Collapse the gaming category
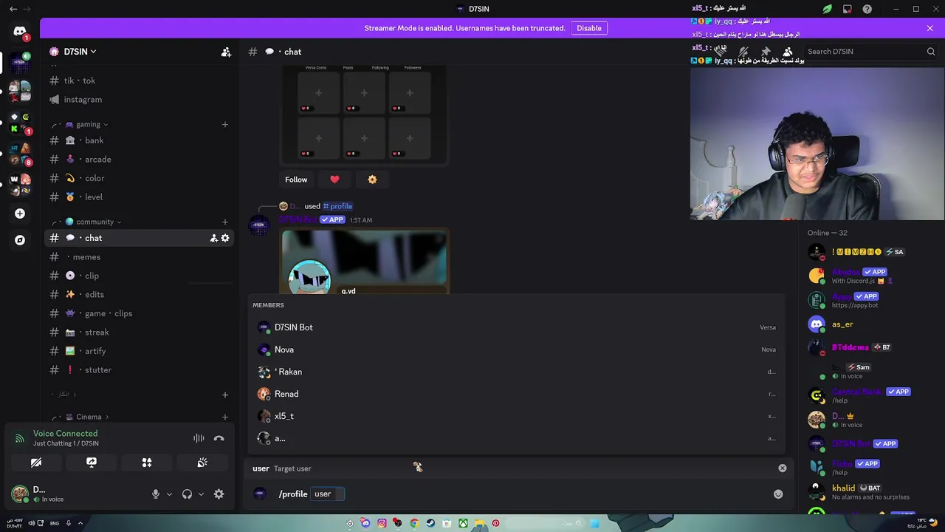 point(87,124)
